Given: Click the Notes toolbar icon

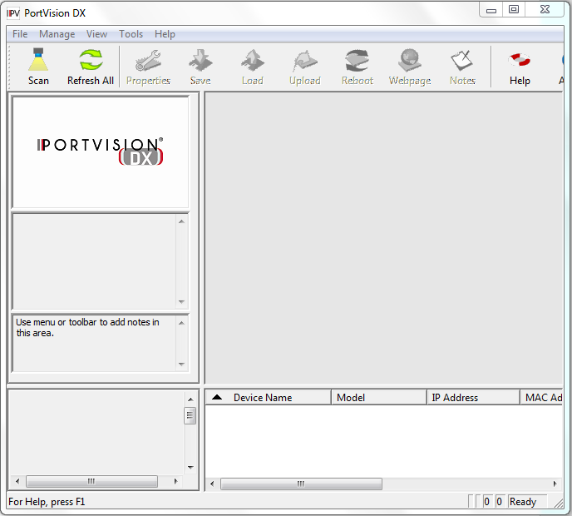Looking at the screenshot, I should 462,67.
